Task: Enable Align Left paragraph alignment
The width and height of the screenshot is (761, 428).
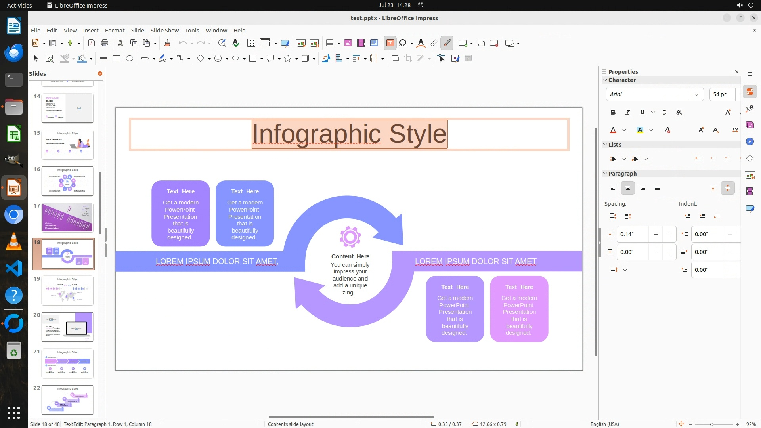Action: point(613,188)
